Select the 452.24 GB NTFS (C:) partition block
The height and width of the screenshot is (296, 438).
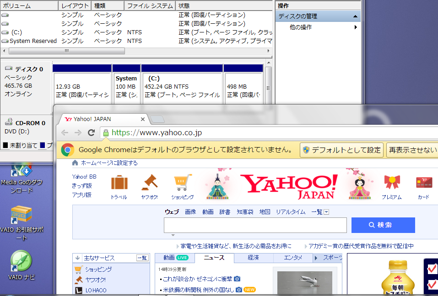coord(182,85)
